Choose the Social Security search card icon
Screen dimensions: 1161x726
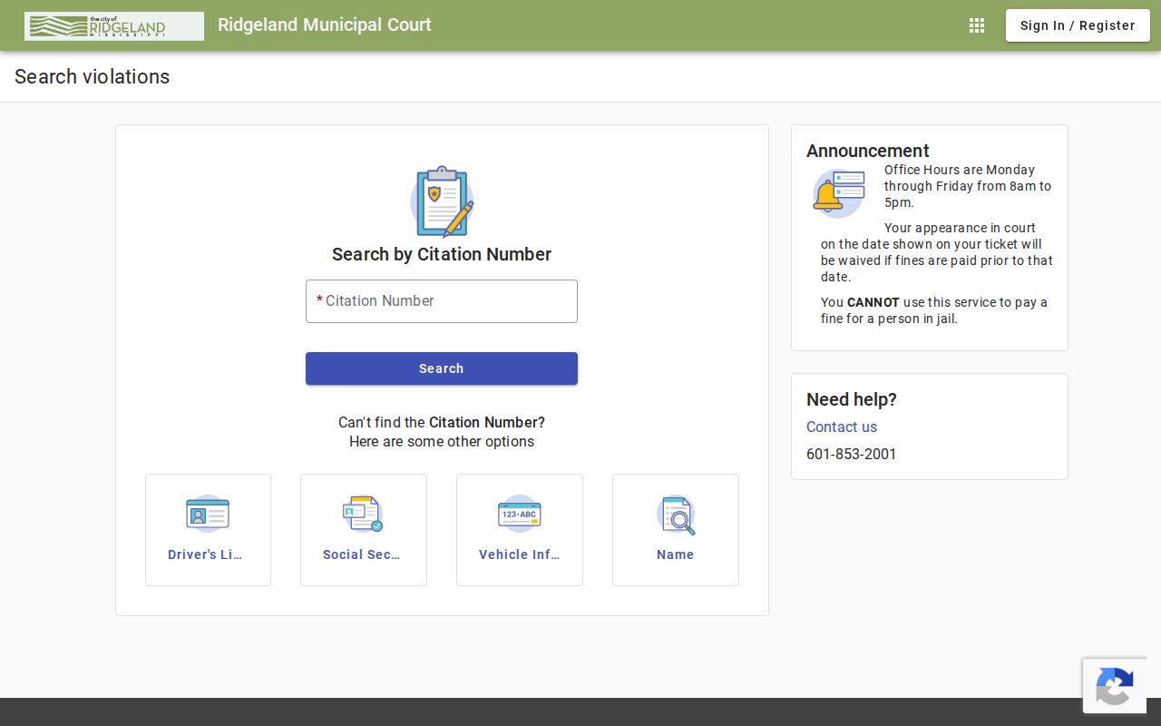coord(363,514)
